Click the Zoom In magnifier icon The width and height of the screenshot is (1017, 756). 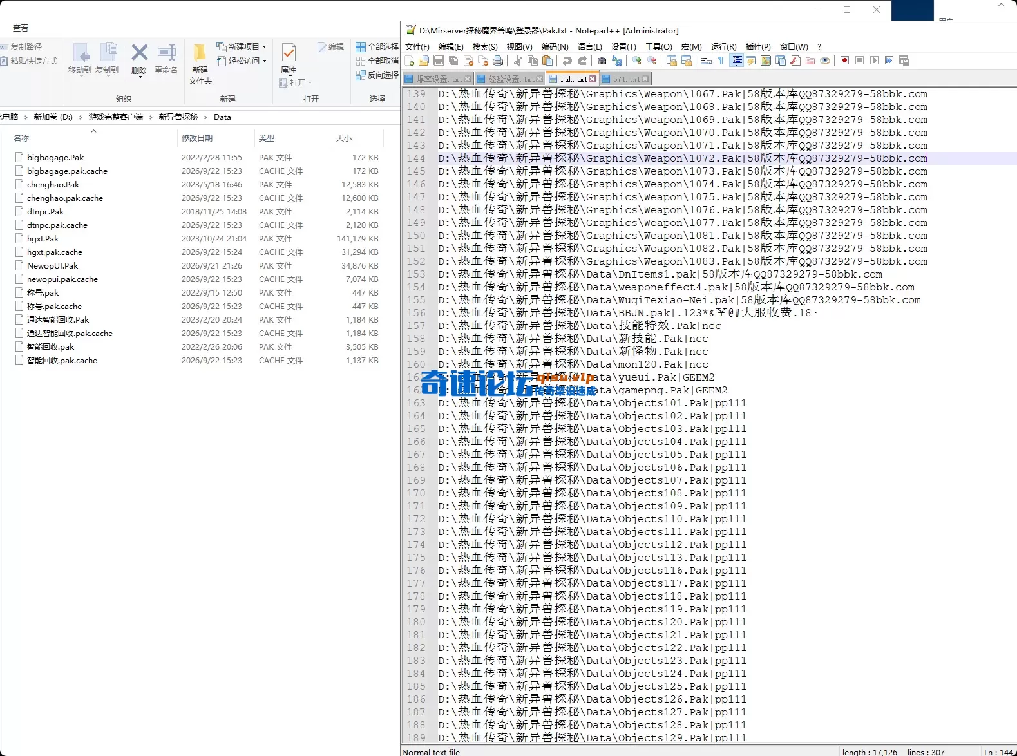click(x=637, y=61)
